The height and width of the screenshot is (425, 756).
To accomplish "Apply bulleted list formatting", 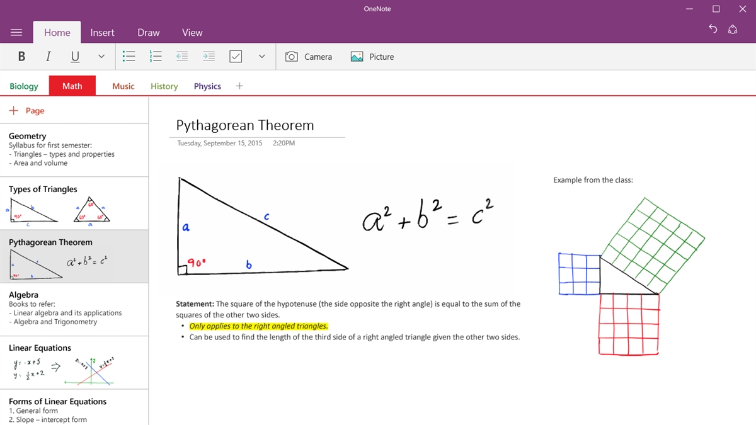I will point(129,56).
